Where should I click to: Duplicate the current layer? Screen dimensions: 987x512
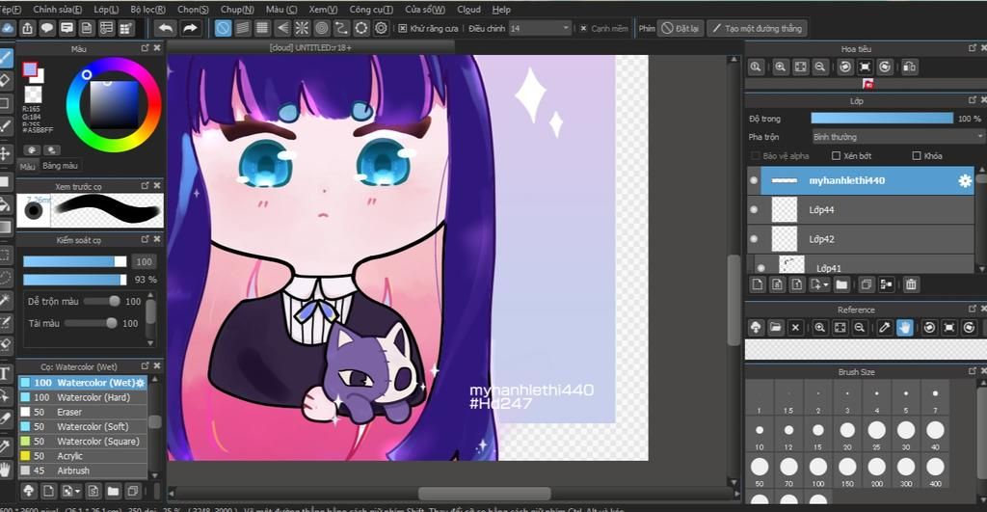click(x=867, y=284)
